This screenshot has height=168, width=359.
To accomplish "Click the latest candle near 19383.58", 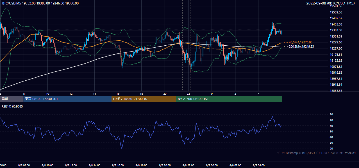I will pyautogui.click(x=281, y=32).
